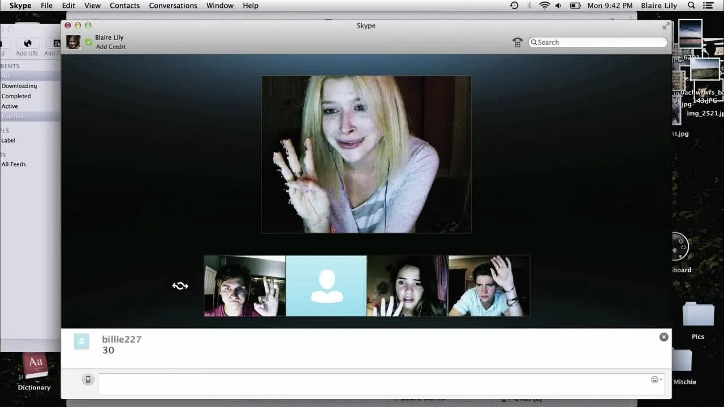Open the File menu
This screenshot has height=407, width=724.
coord(46,6)
